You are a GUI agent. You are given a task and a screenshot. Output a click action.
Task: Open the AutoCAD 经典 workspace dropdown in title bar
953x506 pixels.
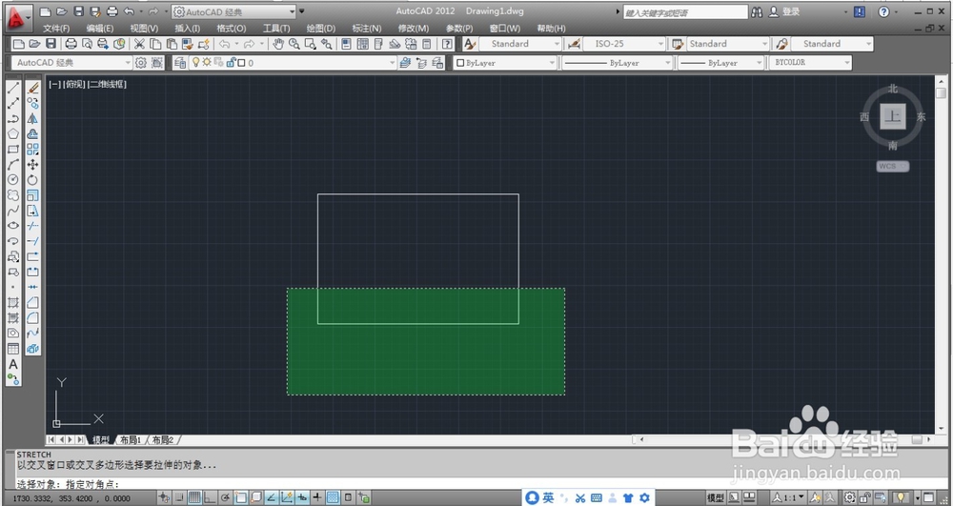tap(233, 11)
